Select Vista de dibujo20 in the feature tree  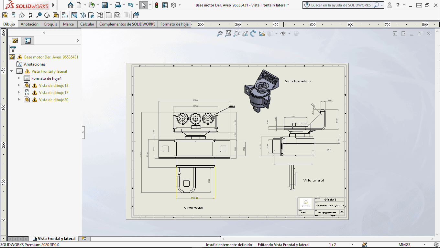[x=53, y=100]
